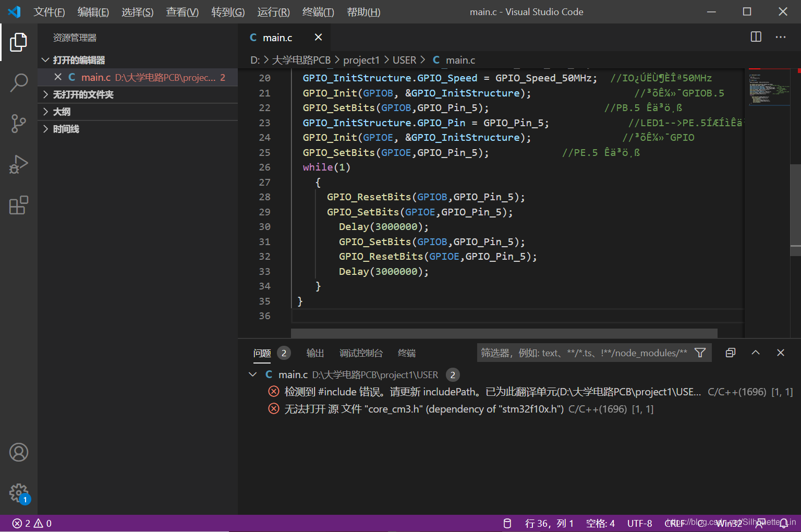Open the 编辑(E) menu
801x532 pixels.
point(93,11)
